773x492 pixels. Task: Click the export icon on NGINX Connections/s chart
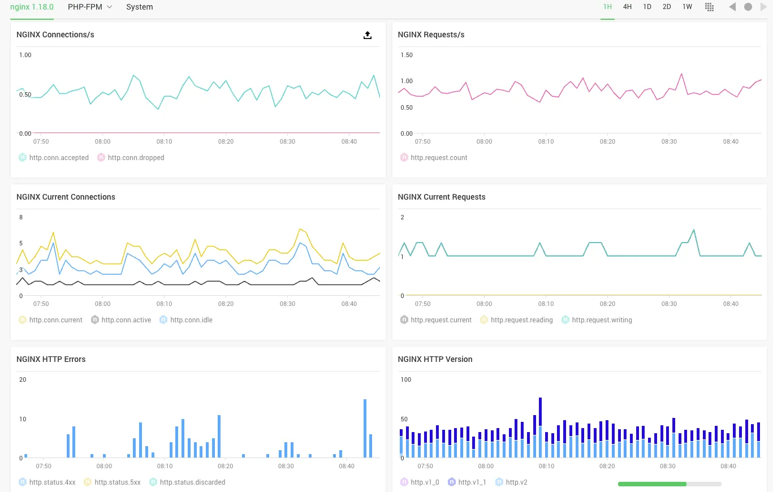368,35
